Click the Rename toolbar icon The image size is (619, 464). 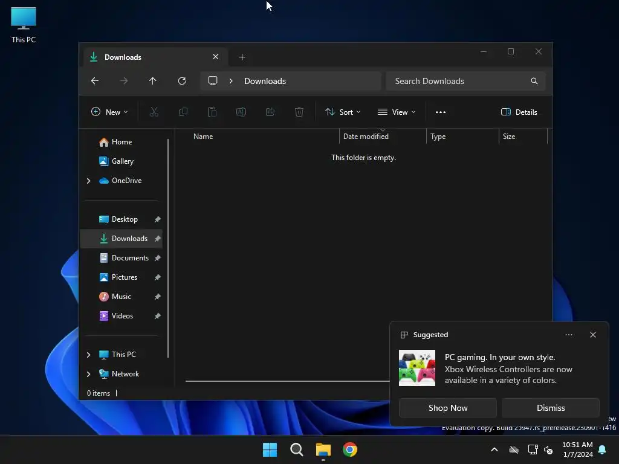tap(241, 112)
